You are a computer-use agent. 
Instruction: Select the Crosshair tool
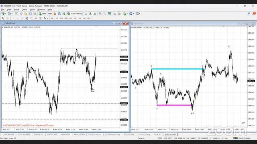point(8,18)
